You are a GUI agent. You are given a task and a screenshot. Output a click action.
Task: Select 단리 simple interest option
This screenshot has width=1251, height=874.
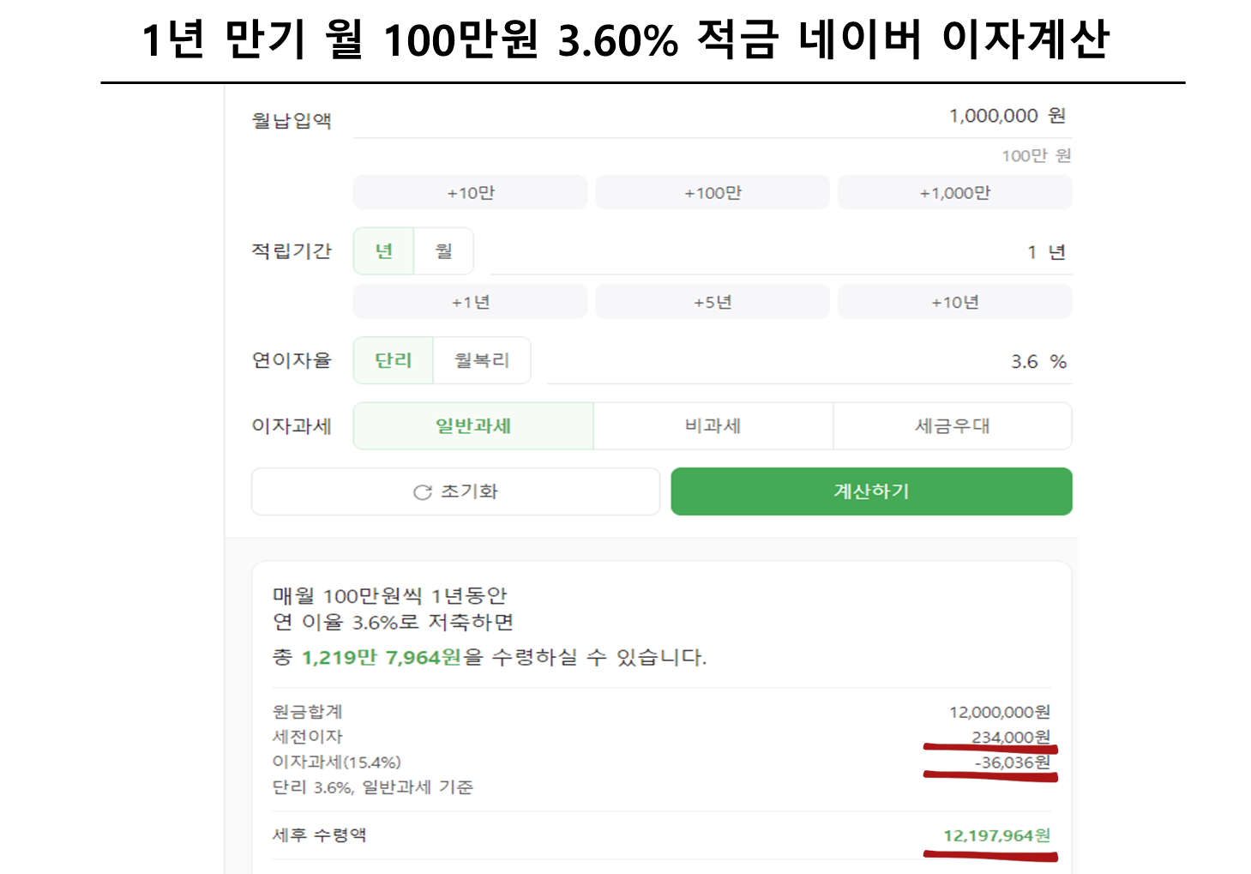(393, 360)
